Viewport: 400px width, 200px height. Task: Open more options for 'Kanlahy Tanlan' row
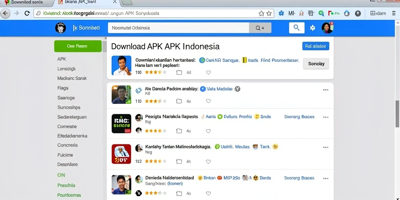[325, 147]
